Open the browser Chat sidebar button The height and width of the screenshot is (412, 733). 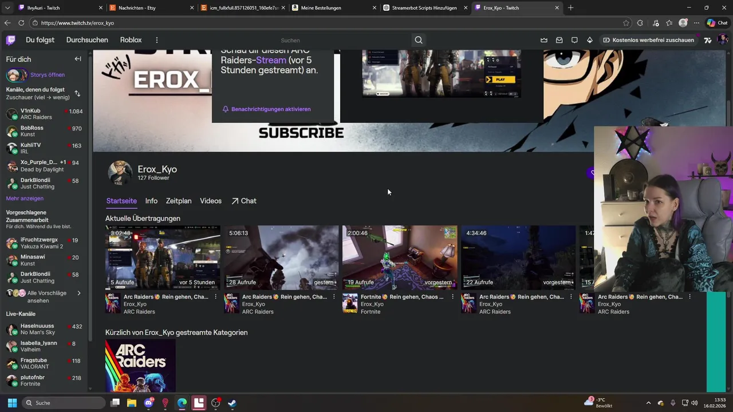pos(717,23)
